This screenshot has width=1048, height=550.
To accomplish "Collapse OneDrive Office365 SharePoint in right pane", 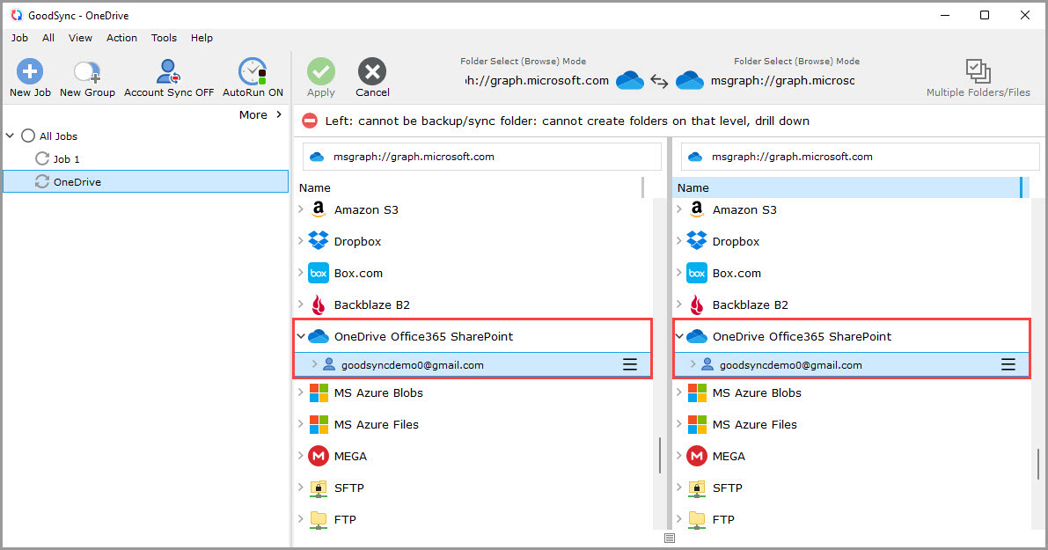I will (x=679, y=336).
